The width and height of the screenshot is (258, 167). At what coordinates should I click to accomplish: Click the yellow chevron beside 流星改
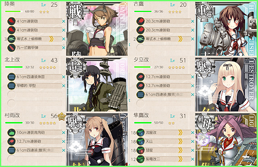180,132
